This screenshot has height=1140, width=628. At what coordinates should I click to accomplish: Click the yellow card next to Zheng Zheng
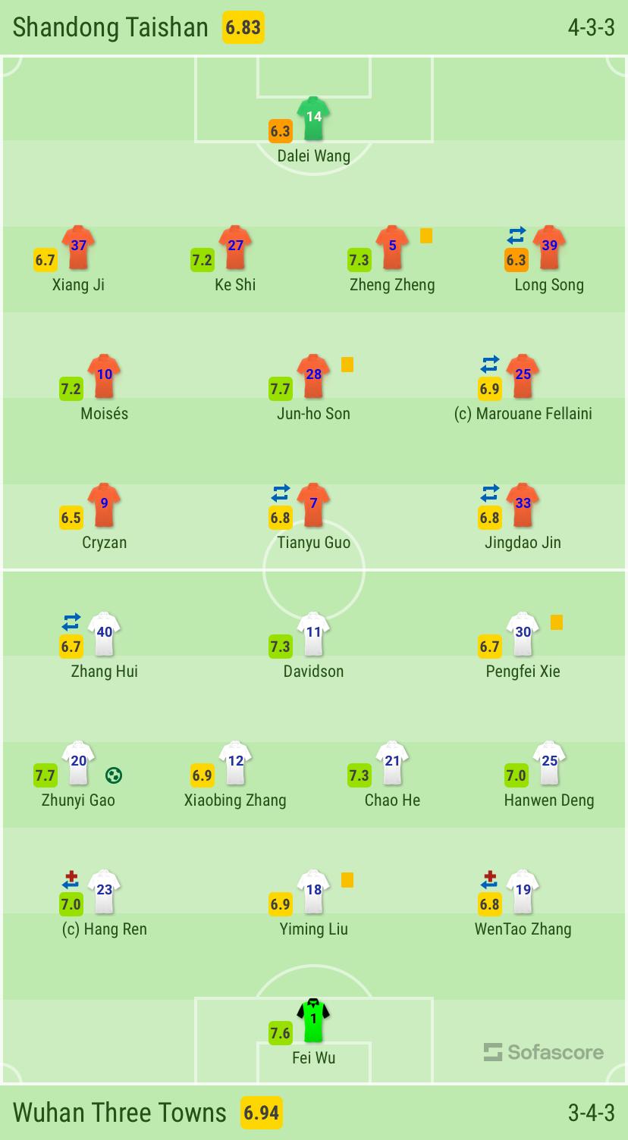pos(426,236)
